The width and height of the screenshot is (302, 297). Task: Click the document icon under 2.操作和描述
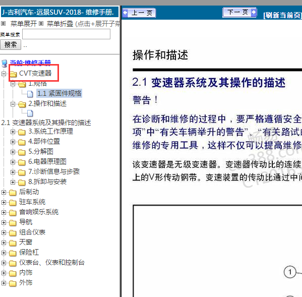[x=30, y=113]
